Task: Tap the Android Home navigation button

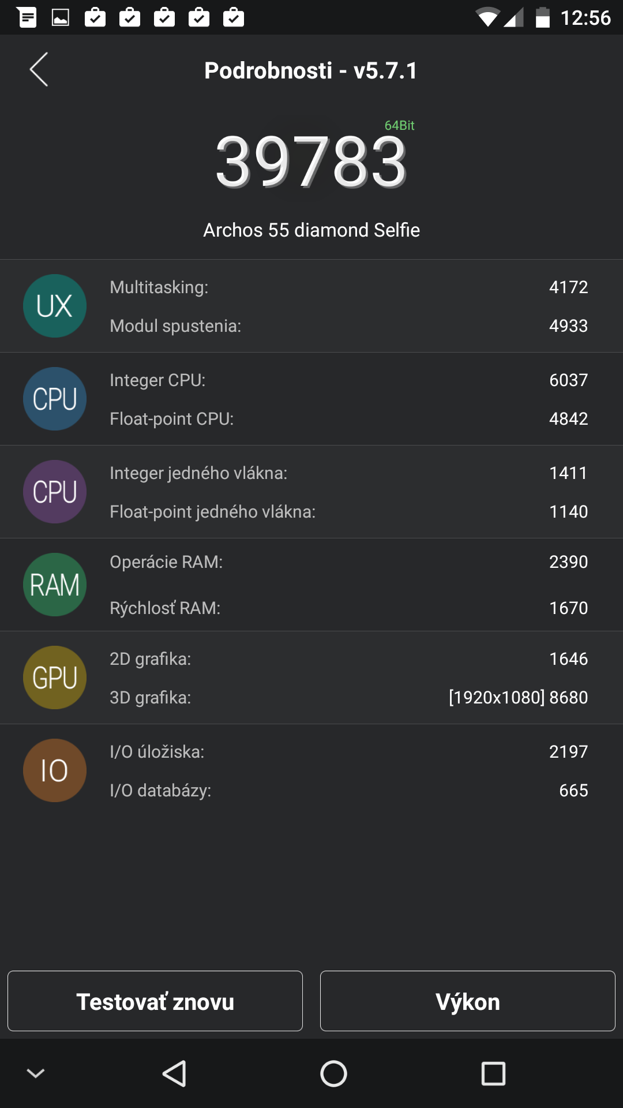Action: tap(333, 1074)
